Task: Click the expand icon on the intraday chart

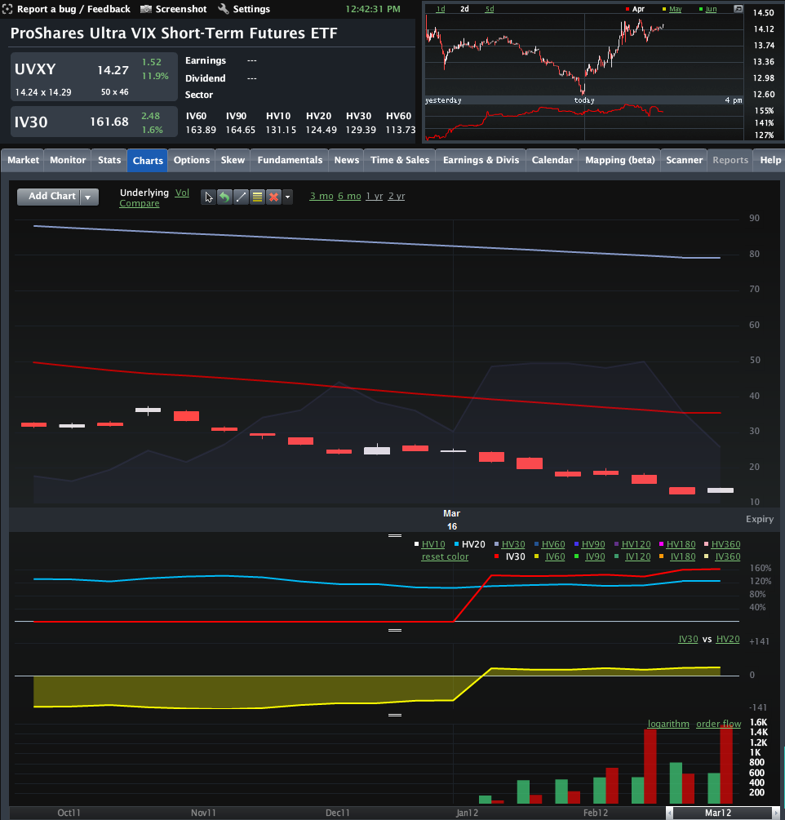Action: tap(738, 9)
